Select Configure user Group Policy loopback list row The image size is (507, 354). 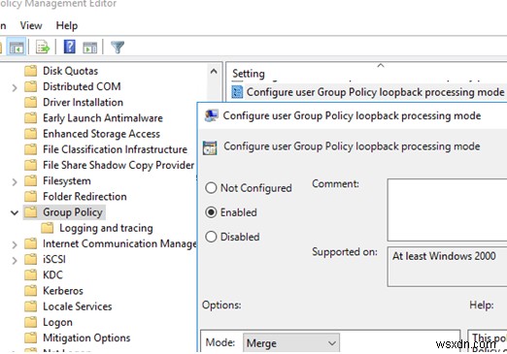[368, 92]
